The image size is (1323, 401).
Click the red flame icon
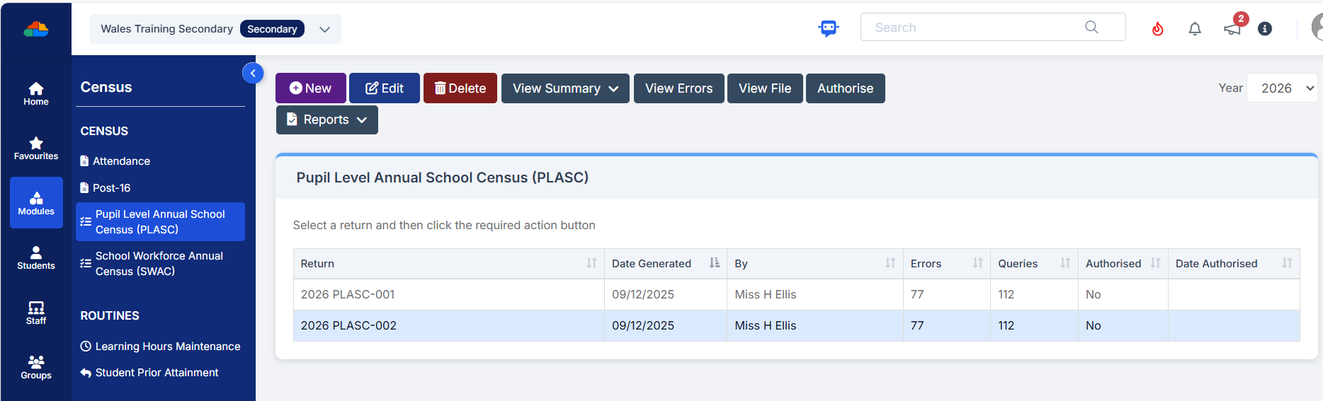(x=1157, y=28)
